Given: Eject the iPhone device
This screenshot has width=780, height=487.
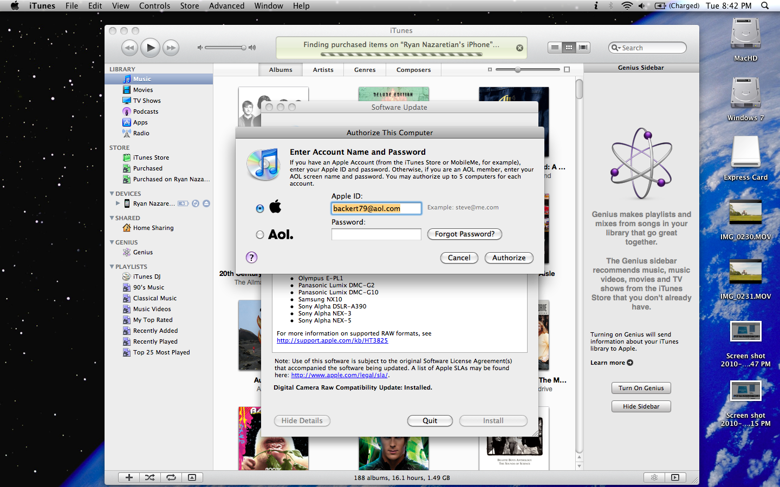Looking at the screenshot, I should 206,203.
